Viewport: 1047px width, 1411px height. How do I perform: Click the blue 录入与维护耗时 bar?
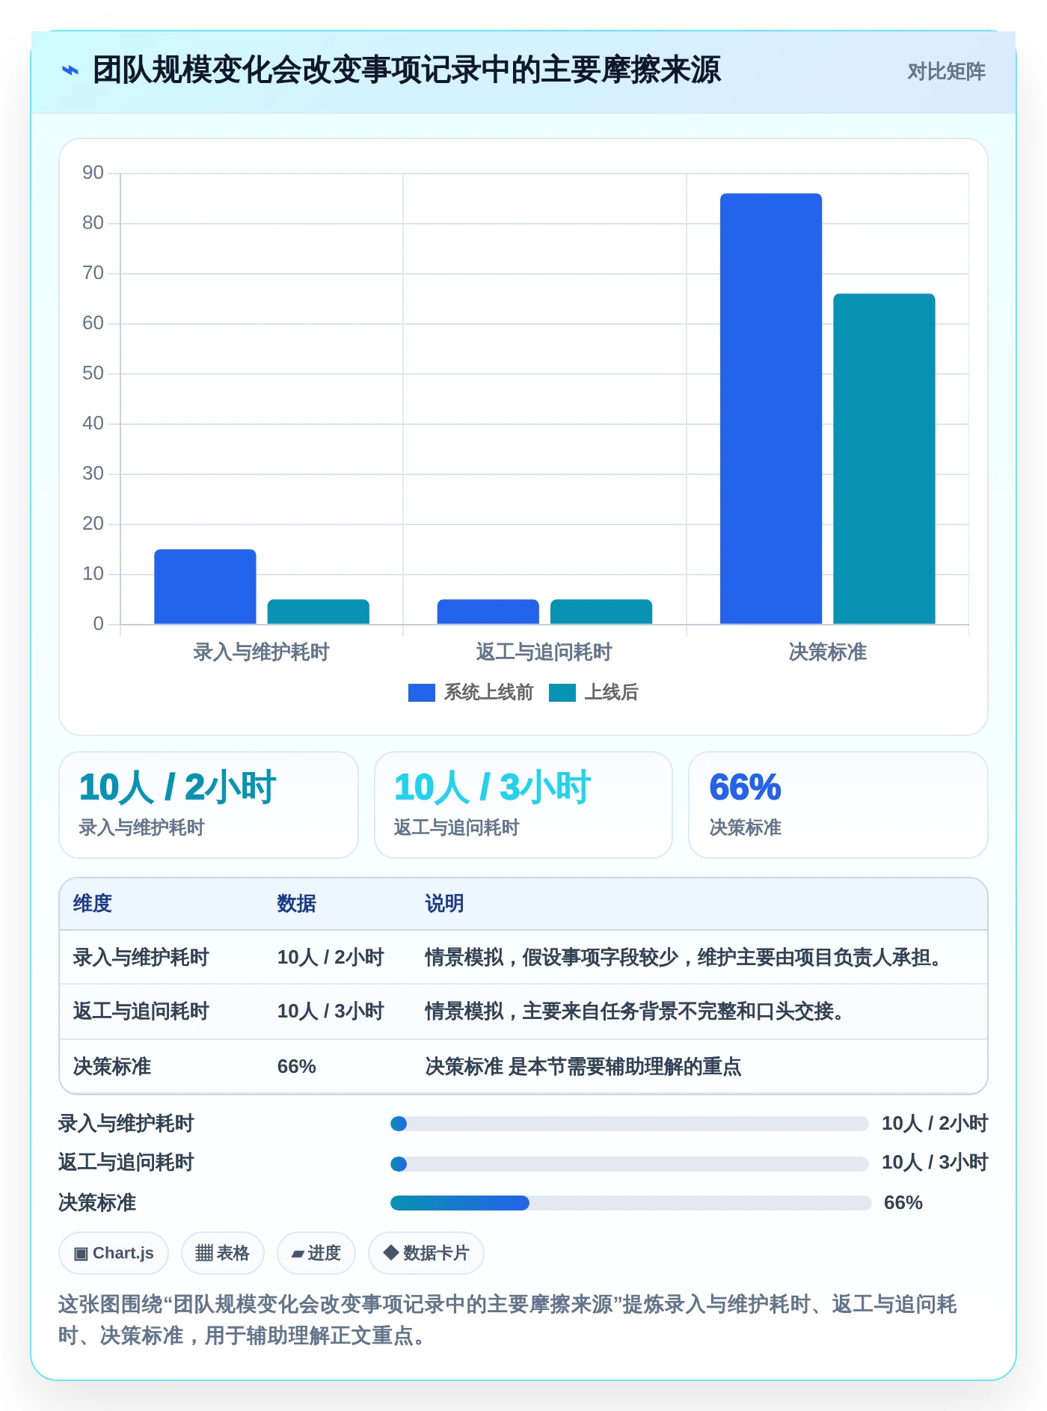click(x=205, y=587)
